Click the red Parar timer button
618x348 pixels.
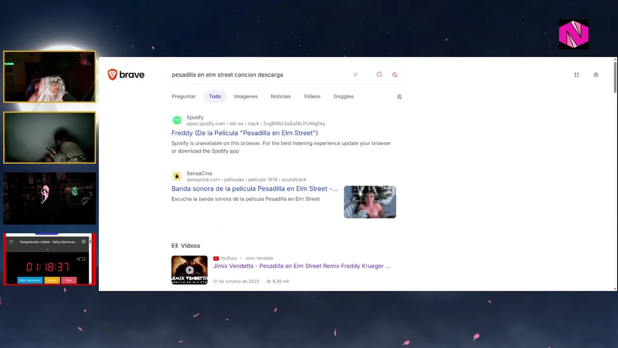pos(69,280)
